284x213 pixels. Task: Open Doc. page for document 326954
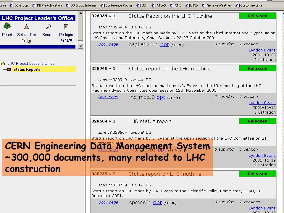(x=108, y=44)
